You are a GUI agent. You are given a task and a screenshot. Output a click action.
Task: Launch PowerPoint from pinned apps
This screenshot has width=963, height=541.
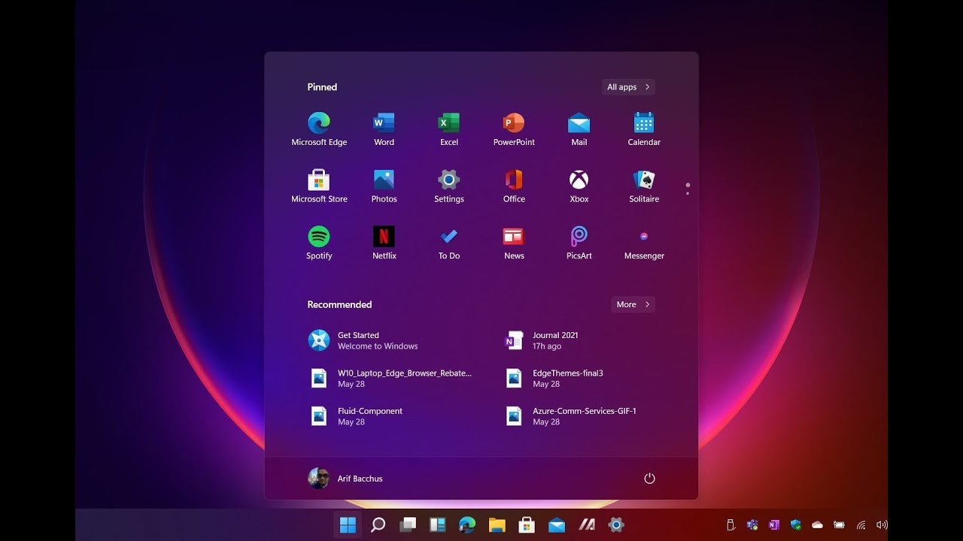(x=514, y=129)
